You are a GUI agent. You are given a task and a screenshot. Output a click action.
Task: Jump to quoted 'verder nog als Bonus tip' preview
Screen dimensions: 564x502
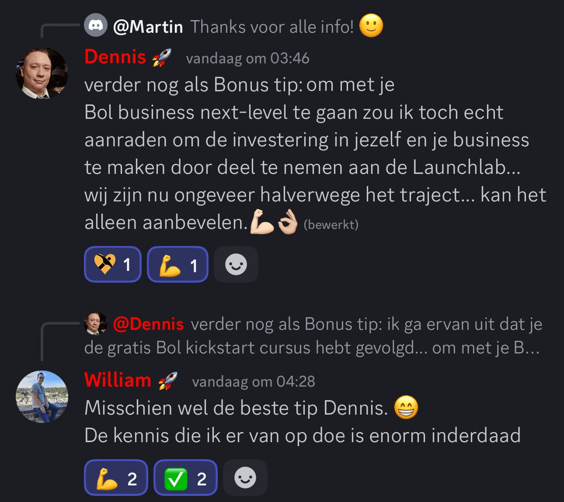313,336
